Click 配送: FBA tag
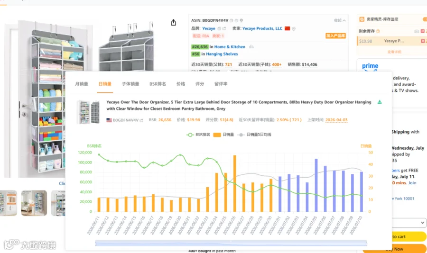 pyautogui.click(x=201, y=36)
